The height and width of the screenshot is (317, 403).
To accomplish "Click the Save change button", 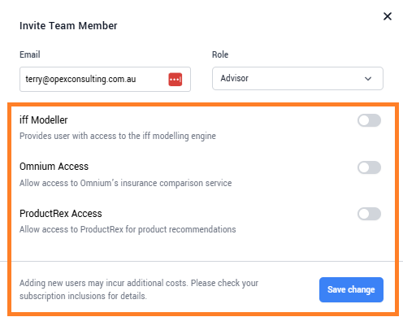I will coord(351,289).
